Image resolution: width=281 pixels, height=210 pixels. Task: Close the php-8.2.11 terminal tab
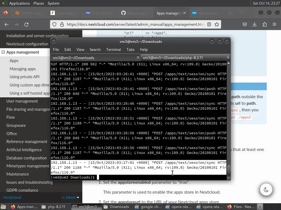click(228, 57)
